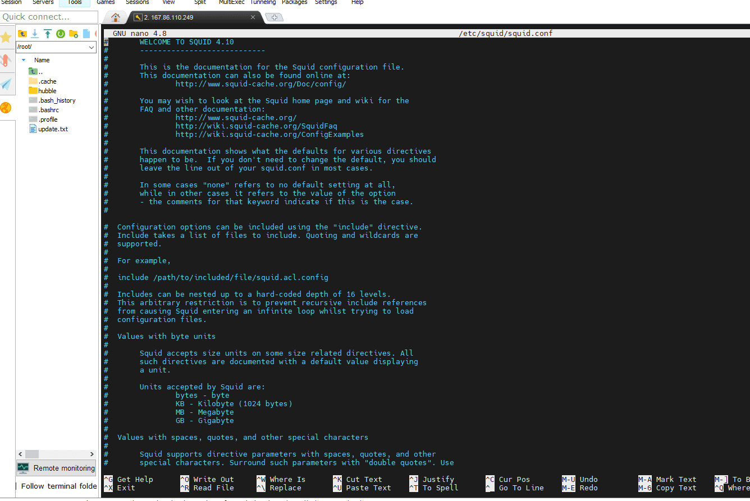Open the Packages menu

click(295, 2)
